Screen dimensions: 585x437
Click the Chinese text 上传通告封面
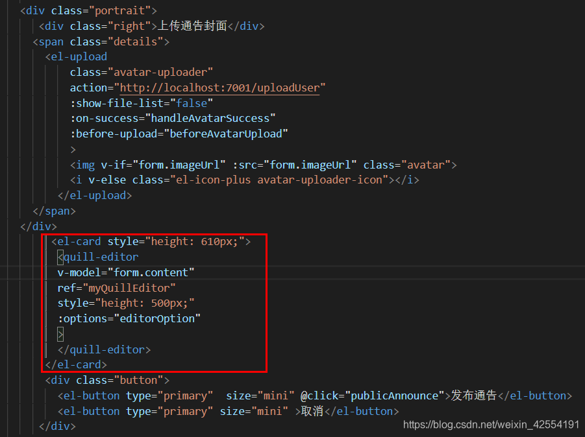(x=192, y=26)
